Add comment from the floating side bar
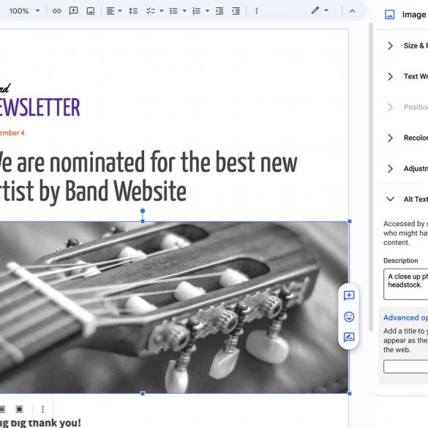This screenshot has height=428, width=428. pos(349,296)
